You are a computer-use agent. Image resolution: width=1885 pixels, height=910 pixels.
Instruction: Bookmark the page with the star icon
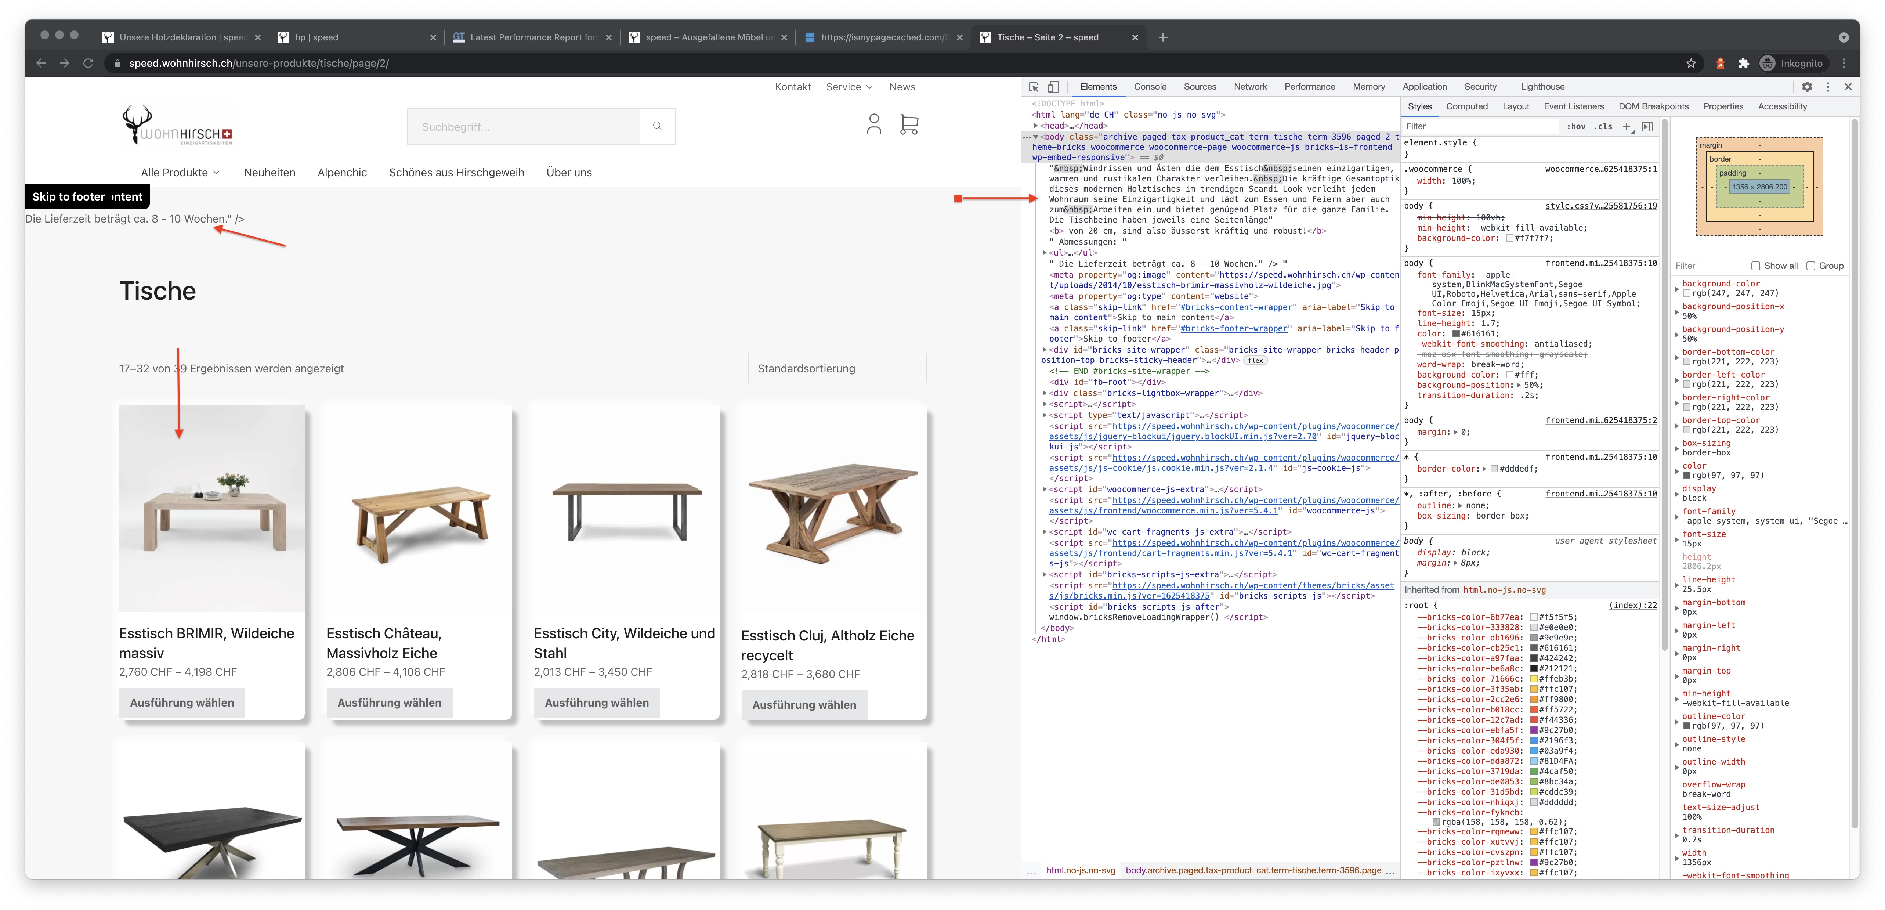click(x=1691, y=63)
